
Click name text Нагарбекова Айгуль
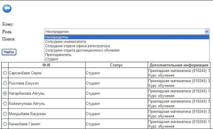tap(27, 93)
